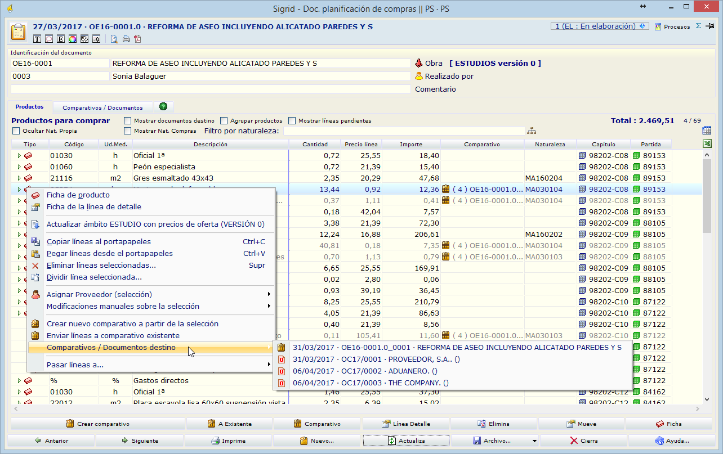Screen dimensions: 723x454
Task: Click the Obra stamp icon
Action: [418, 64]
